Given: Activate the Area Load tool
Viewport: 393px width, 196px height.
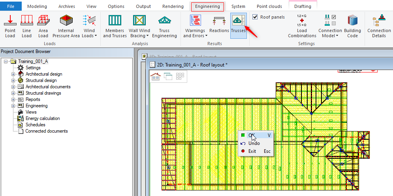Looking at the screenshot, I should (43, 26).
